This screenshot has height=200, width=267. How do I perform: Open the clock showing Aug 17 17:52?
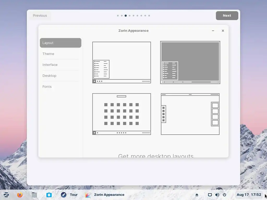[x=249, y=195]
